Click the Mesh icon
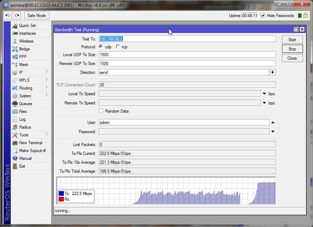This screenshot has height=227, width=313. coord(15,65)
